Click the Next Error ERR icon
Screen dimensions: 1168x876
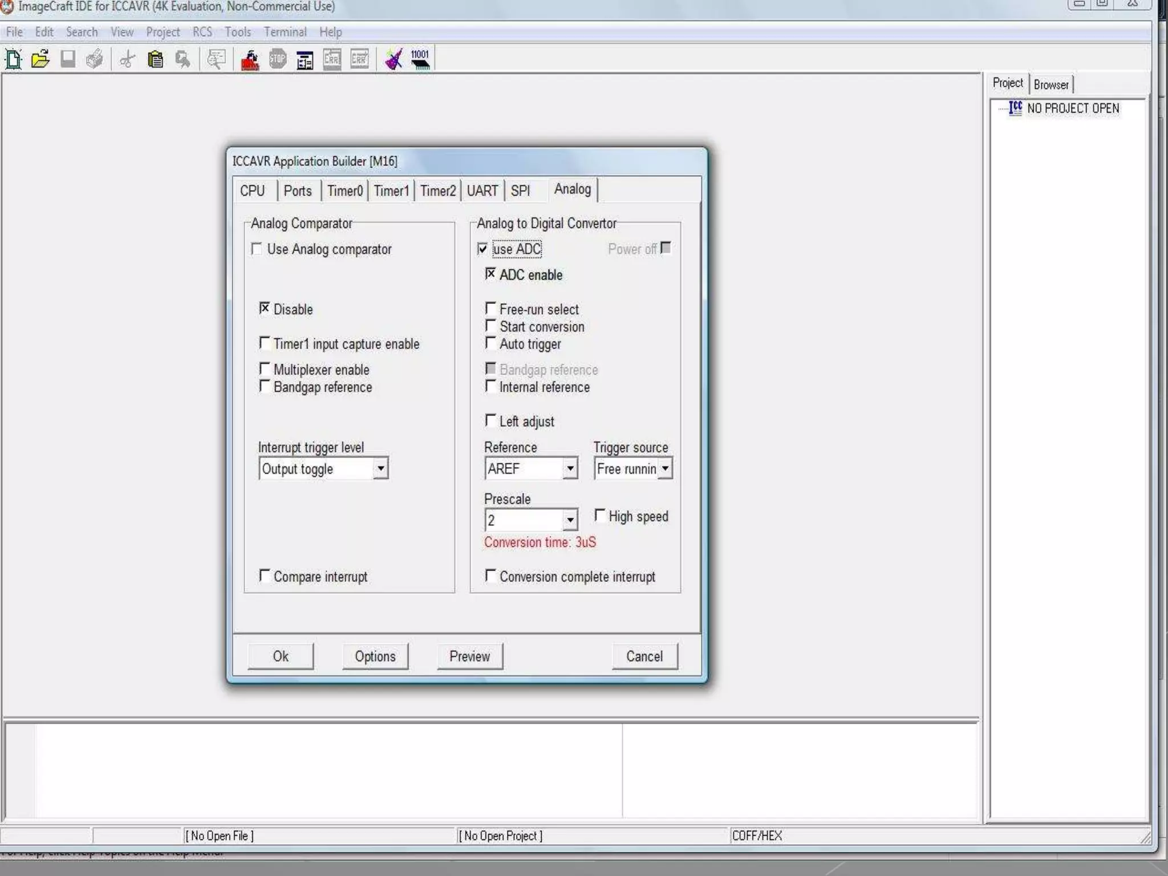pos(359,59)
